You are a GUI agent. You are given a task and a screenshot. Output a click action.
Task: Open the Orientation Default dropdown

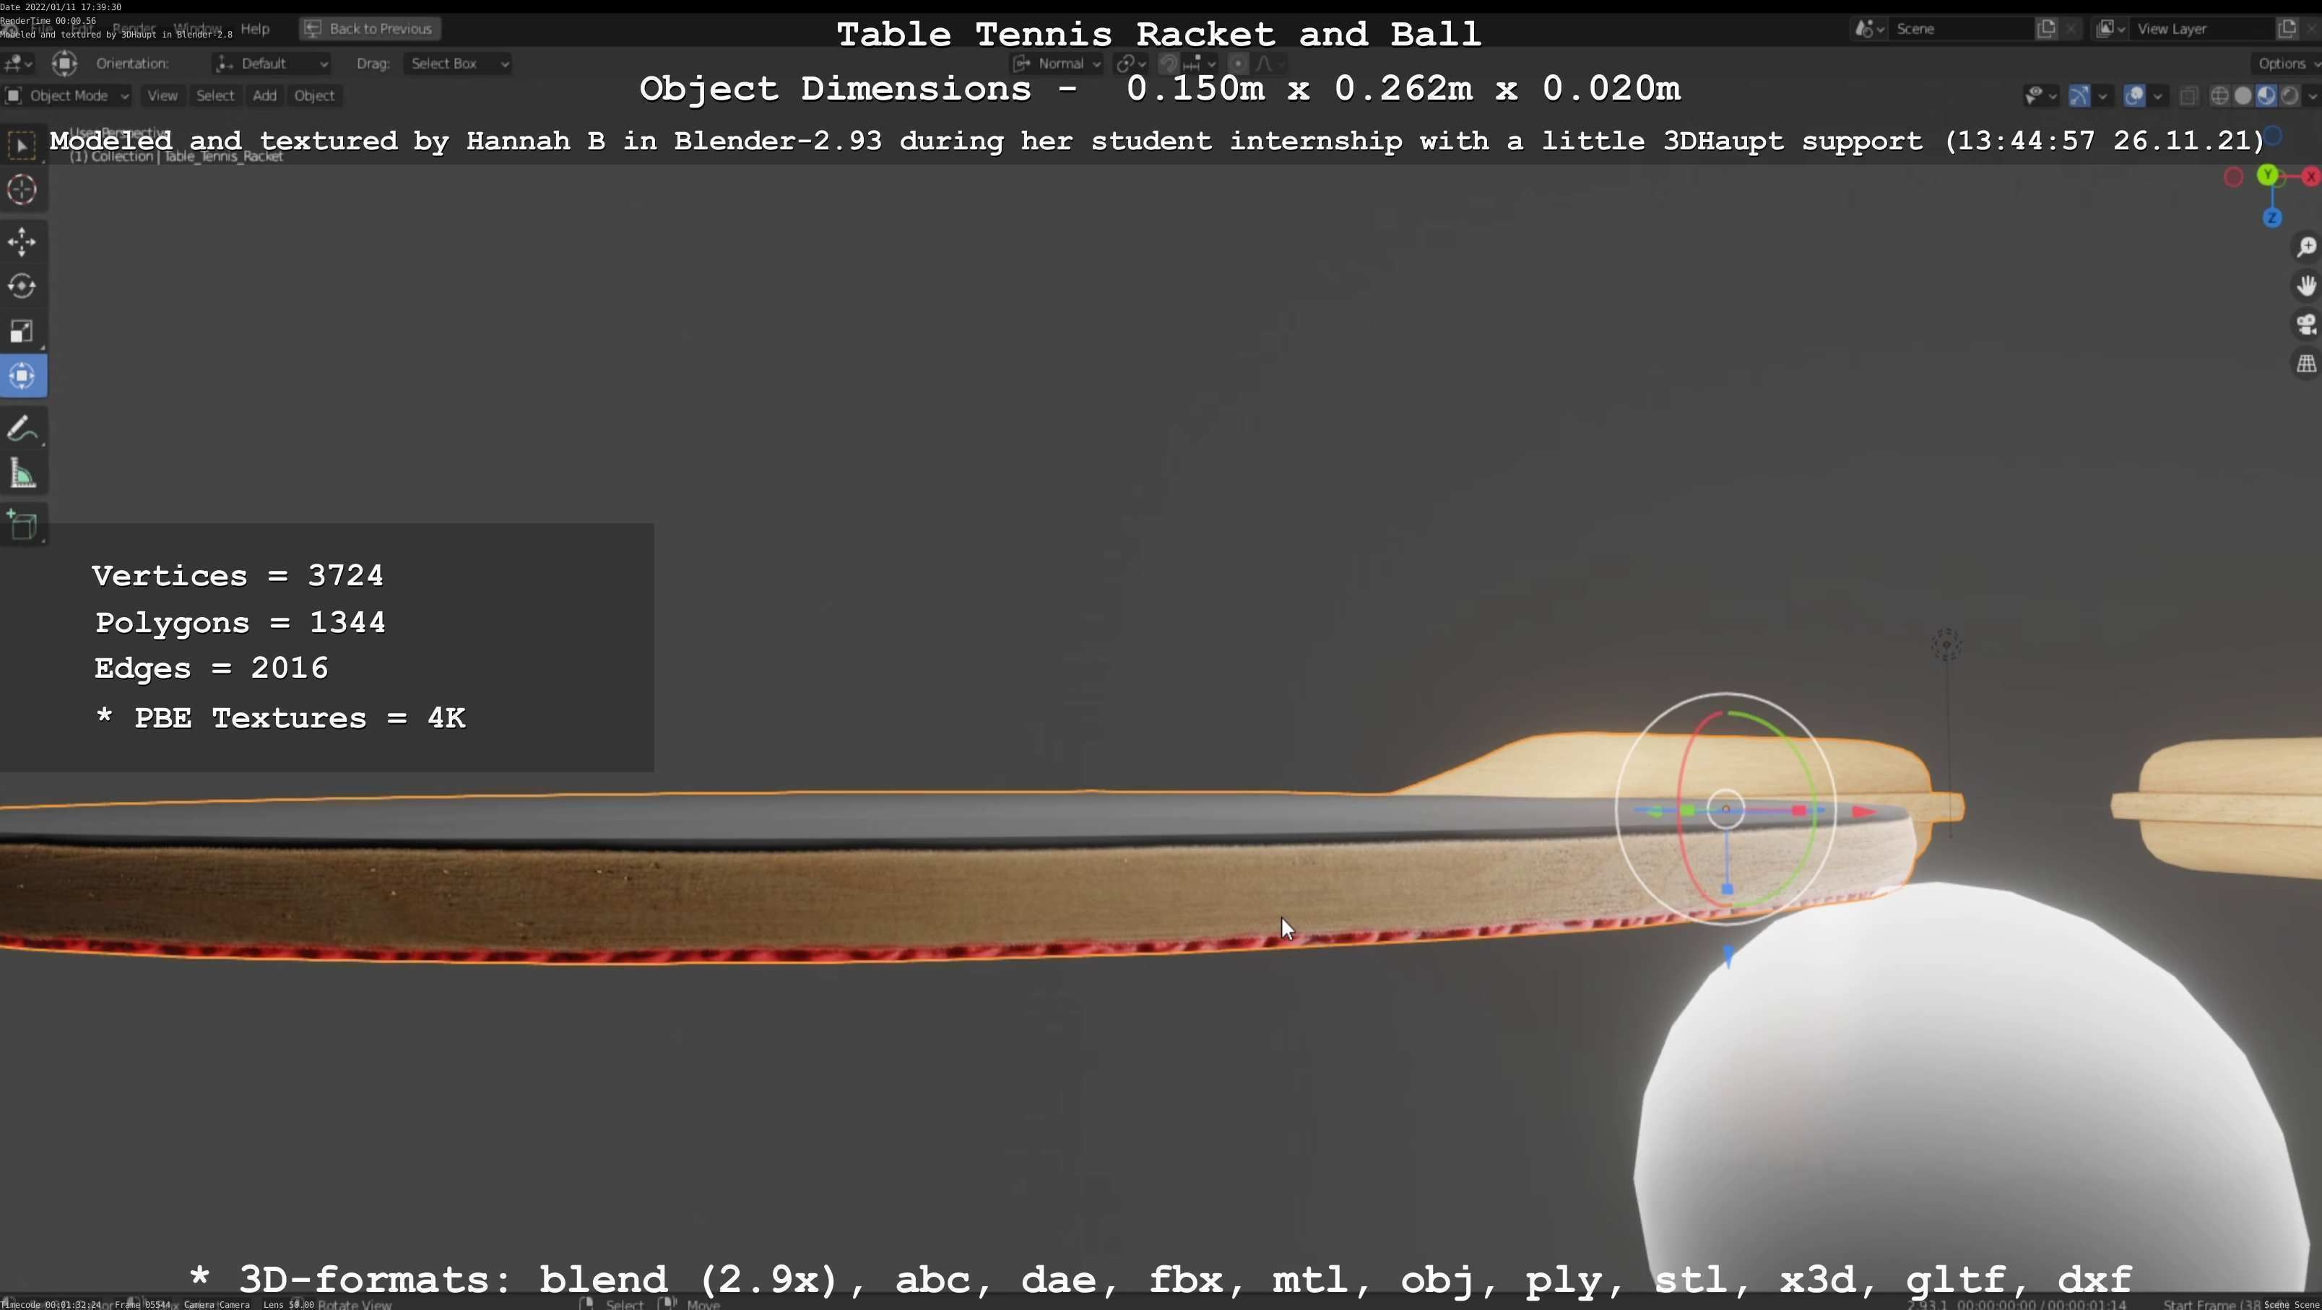click(272, 63)
